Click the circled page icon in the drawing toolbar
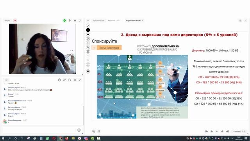Viewport: 250px width, 141px height. pos(88,65)
